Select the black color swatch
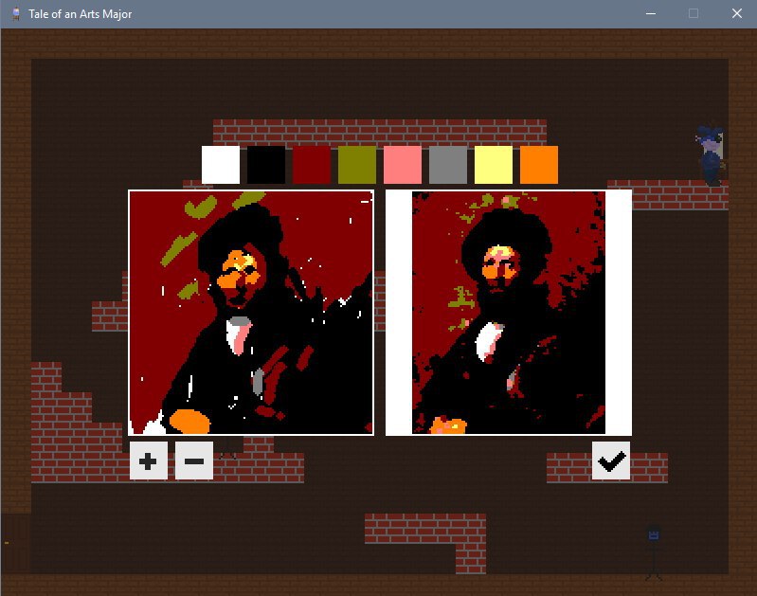 265,165
